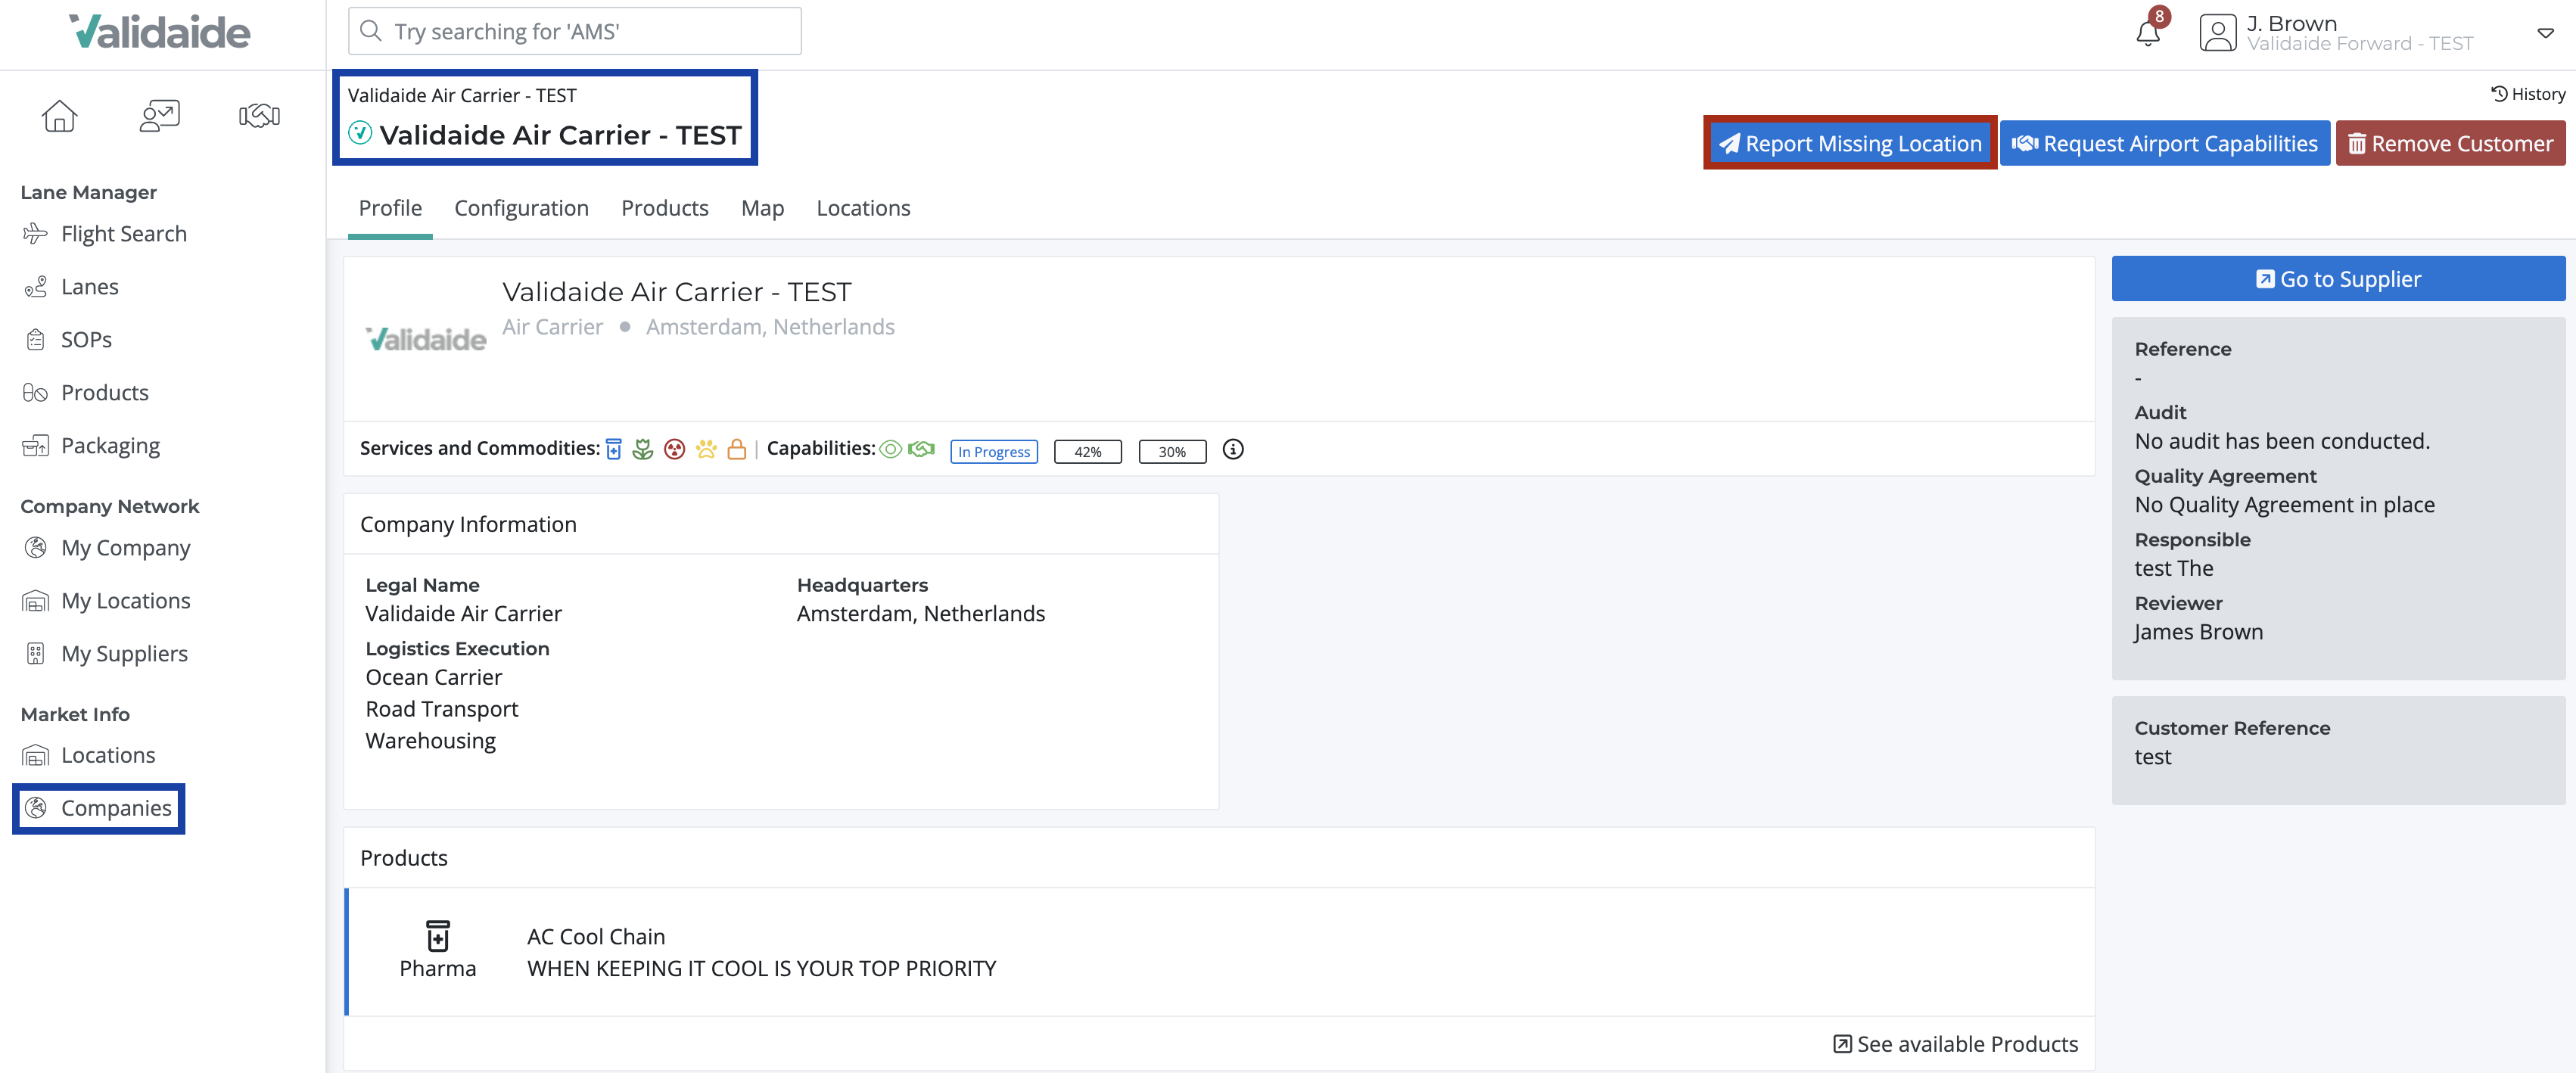The image size is (2576, 1073).
Task: Open the Home icon in sidebar
Action: 59,116
